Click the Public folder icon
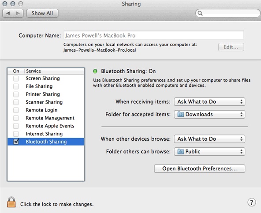The width and height of the screenshot is (261, 213). (180, 152)
